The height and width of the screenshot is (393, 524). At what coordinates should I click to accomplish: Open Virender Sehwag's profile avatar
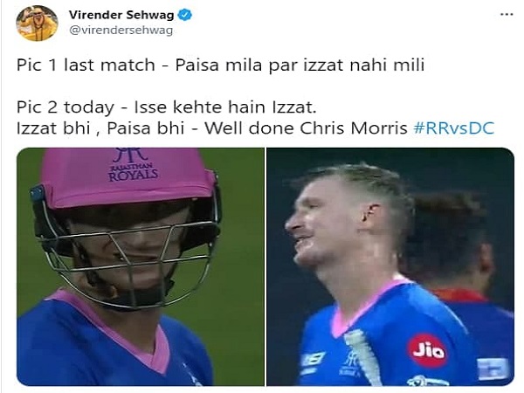coord(37,23)
